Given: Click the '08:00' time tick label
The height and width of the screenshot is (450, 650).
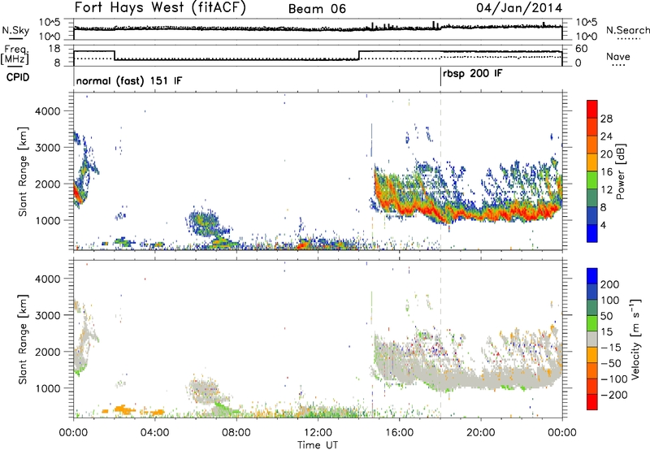Looking at the screenshot, I should point(236,433).
